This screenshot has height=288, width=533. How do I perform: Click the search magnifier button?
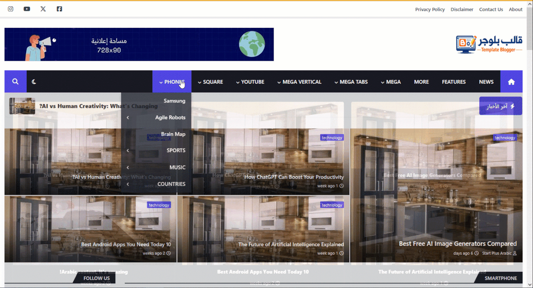[15, 82]
